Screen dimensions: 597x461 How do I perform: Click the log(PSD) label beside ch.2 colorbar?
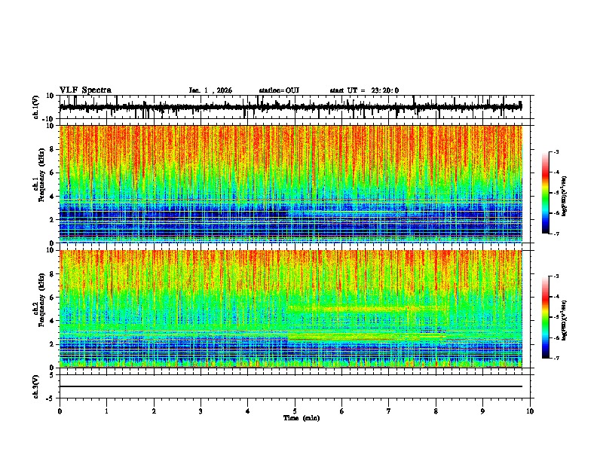(x=565, y=320)
